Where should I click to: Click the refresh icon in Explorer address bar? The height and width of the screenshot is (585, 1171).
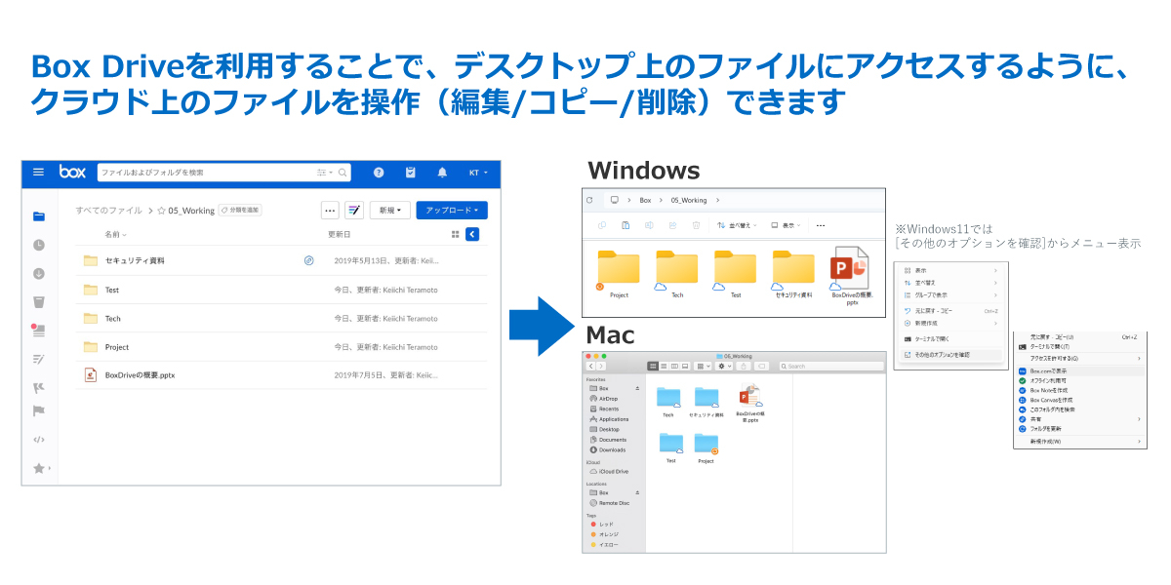[589, 200]
